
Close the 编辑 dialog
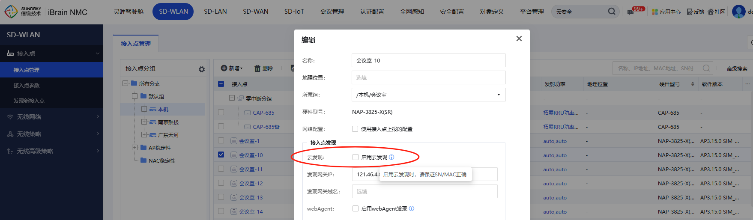pyautogui.click(x=519, y=39)
